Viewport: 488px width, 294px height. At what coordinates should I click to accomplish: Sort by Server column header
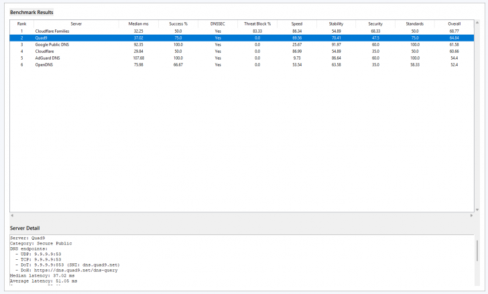tap(76, 24)
